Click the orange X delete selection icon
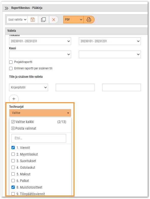 click(x=54, y=20)
